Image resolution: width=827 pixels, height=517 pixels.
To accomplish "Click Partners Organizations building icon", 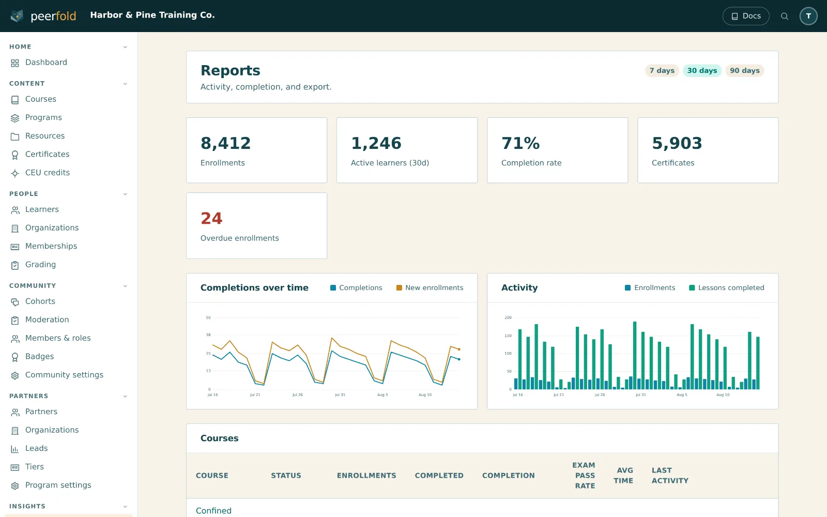I will (x=15, y=430).
